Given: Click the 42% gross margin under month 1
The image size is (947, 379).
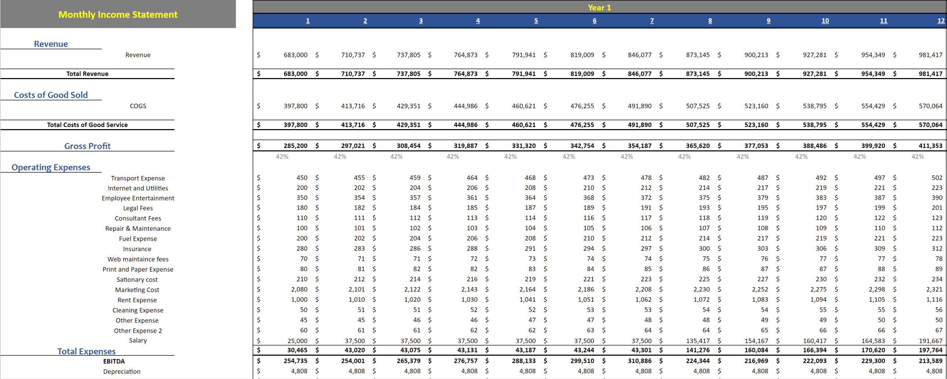Looking at the screenshot, I should pos(282,156).
